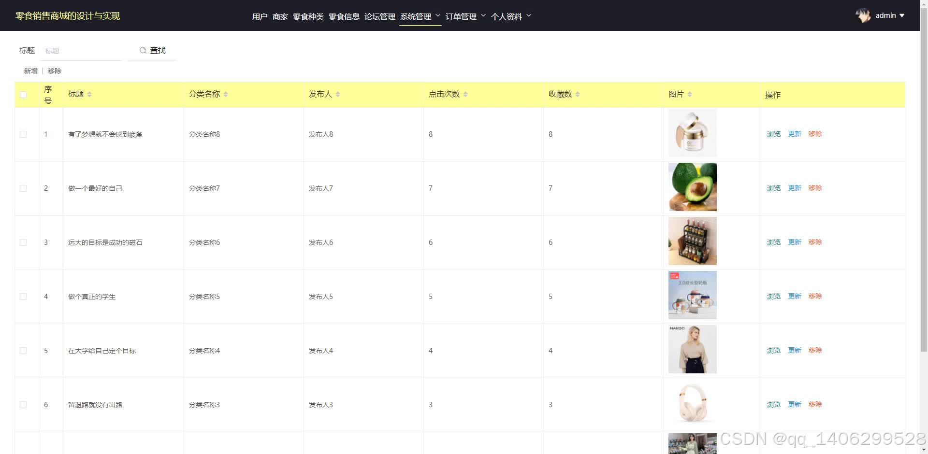
Task: Open the 零食种类 menu item
Action: click(308, 16)
